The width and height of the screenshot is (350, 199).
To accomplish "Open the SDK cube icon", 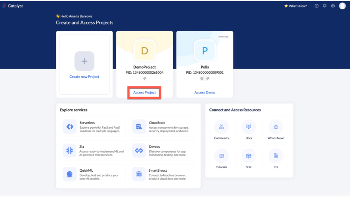I will tap(249, 156).
